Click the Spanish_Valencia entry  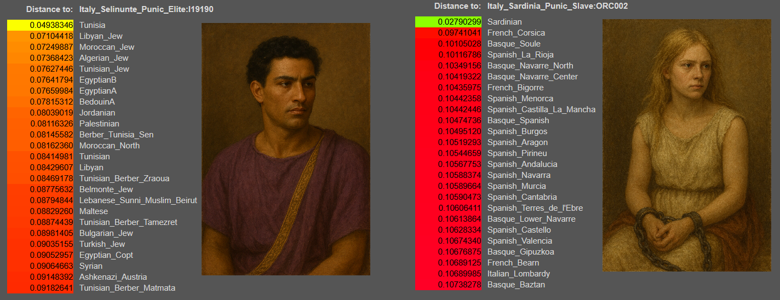pyautogui.click(x=520, y=241)
